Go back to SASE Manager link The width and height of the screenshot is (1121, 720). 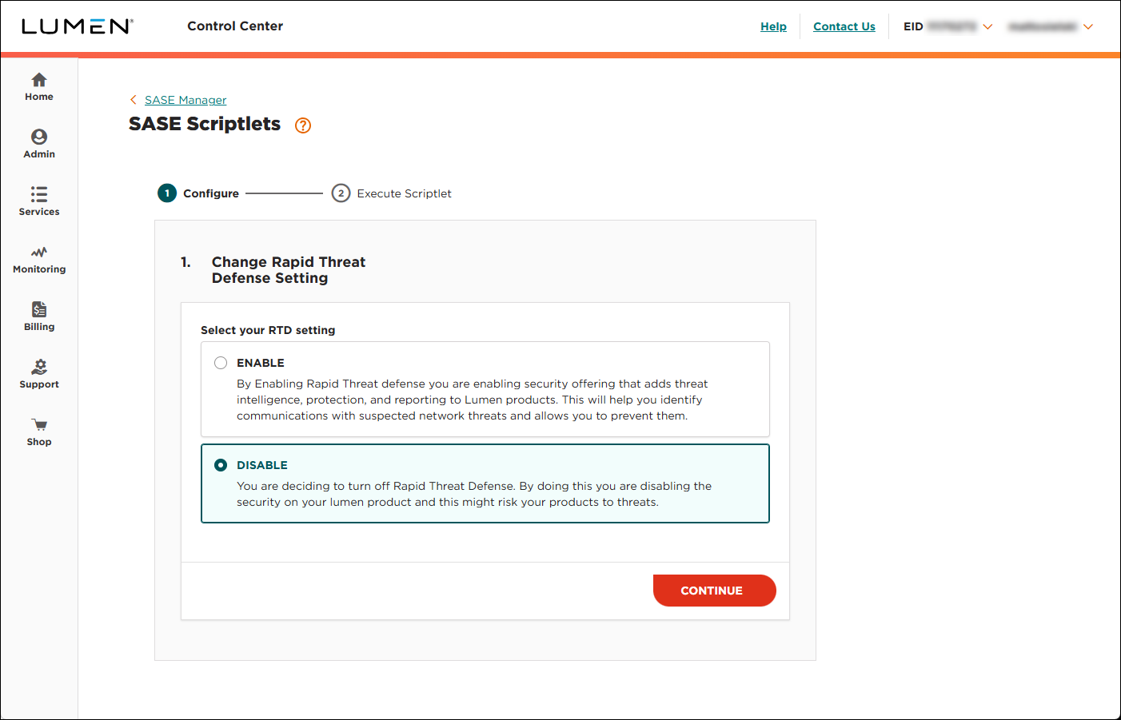tap(186, 100)
